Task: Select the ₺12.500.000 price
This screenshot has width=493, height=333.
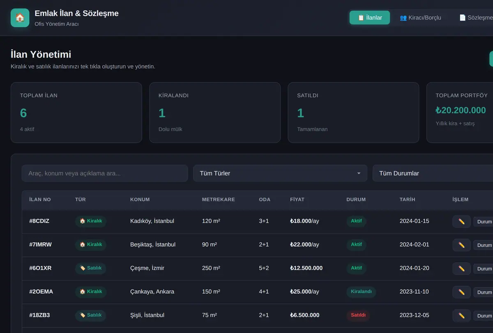Action: [306, 269]
